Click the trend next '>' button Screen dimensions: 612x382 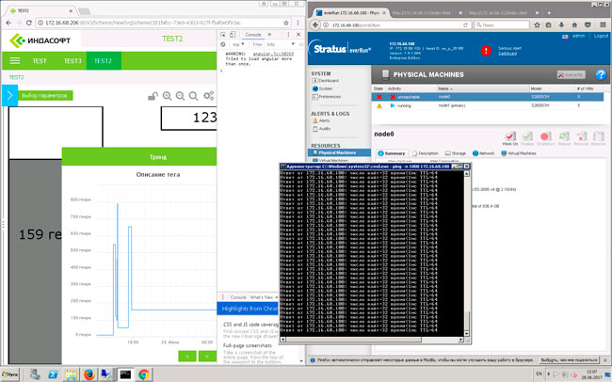click(x=207, y=357)
